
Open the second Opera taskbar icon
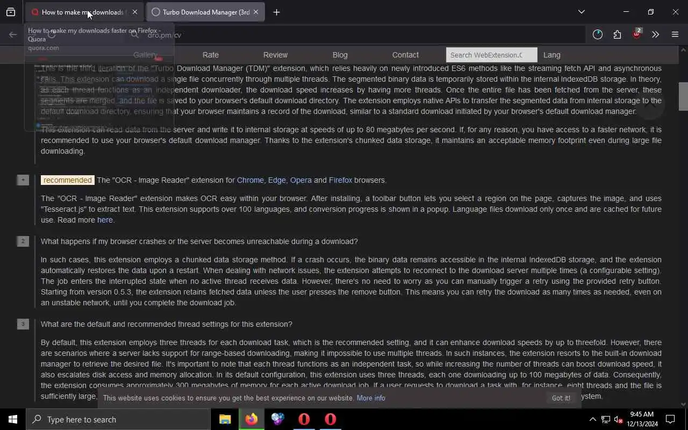point(330,419)
